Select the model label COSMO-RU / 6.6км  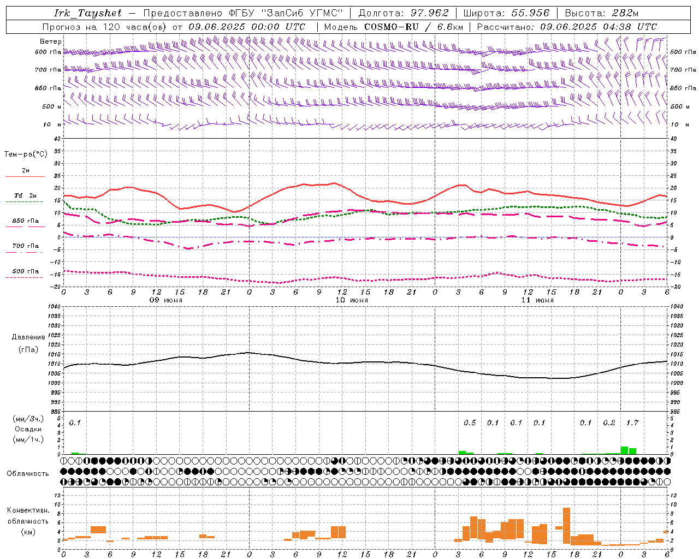tap(414, 27)
